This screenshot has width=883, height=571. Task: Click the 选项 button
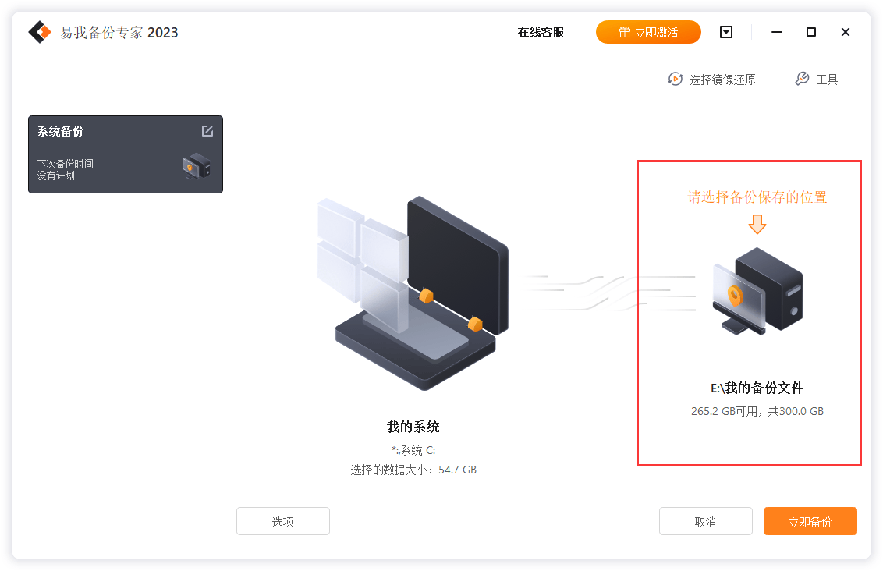[x=282, y=521]
